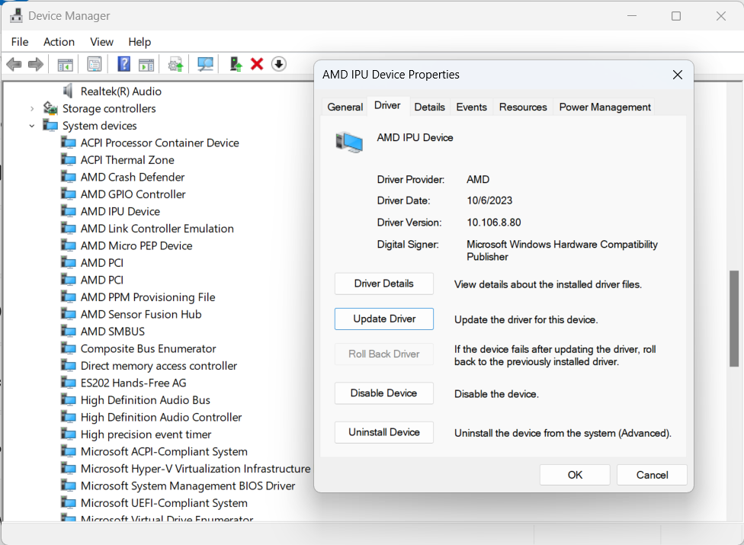Click icon next to Composite Bus Enumerator
This screenshot has width=744, height=545.
69,348
